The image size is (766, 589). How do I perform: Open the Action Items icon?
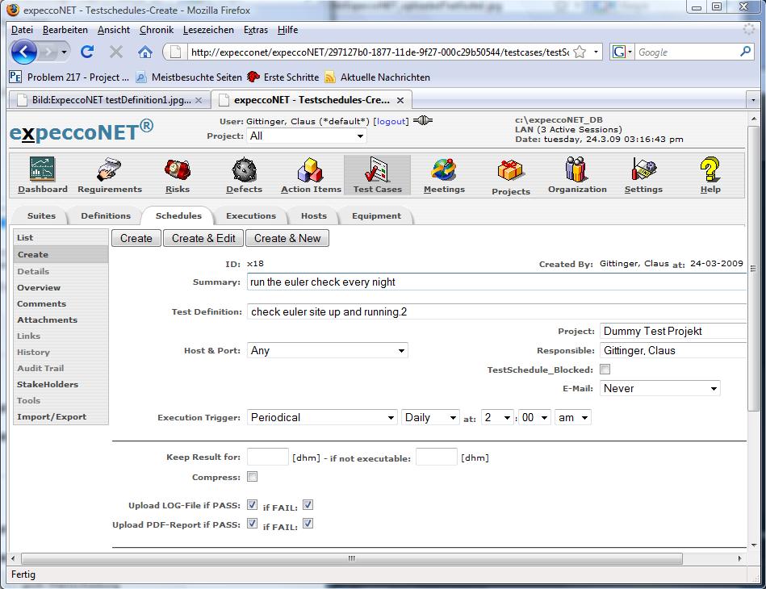click(x=311, y=170)
